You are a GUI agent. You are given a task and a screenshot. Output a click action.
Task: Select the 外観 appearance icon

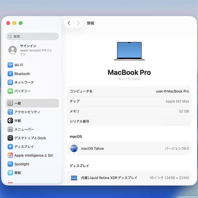coord(10,121)
